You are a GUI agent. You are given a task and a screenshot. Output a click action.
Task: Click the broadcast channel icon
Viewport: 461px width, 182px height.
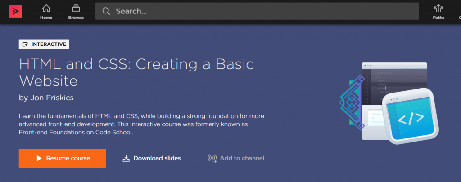click(x=212, y=159)
